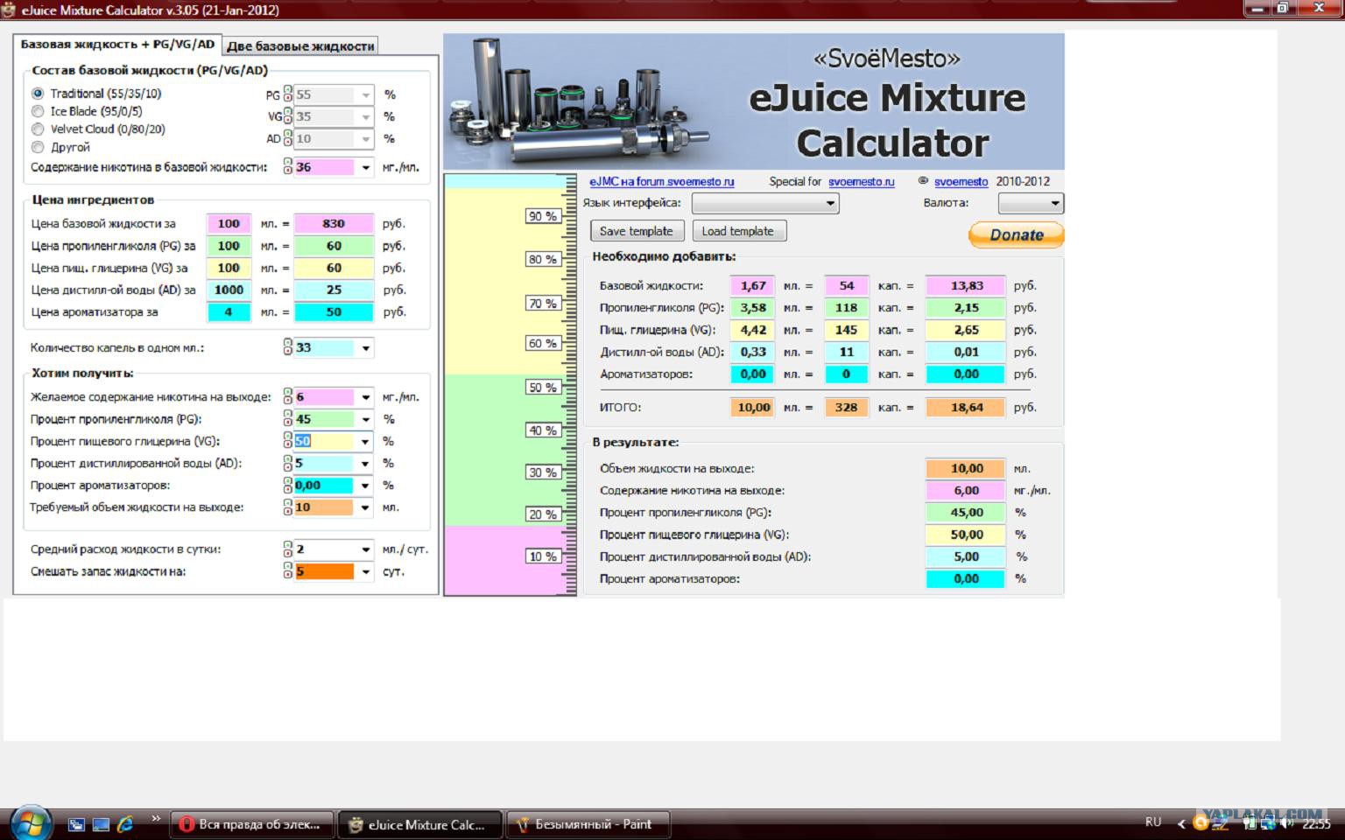
Task: Click lock icon beside daily consumption 2
Action: click(287, 549)
